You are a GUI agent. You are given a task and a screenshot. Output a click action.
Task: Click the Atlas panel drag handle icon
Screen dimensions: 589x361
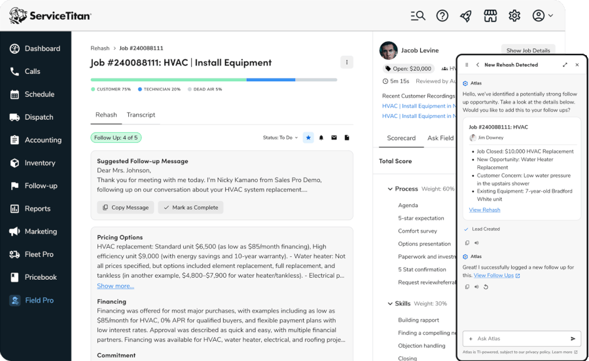tap(467, 65)
